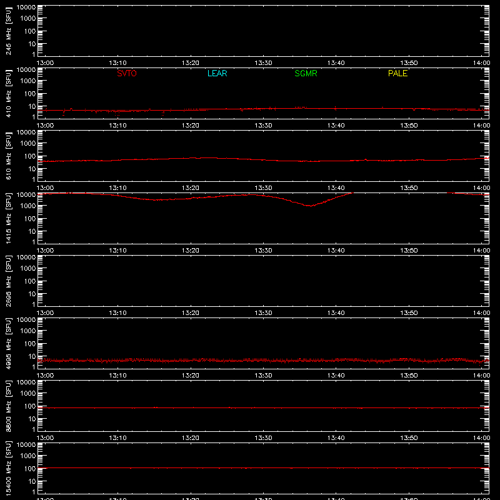Select the 410 MHz [SFU] axis title
Image resolution: width=500 pixels, height=500 pixels.
(x=8, y=93)
